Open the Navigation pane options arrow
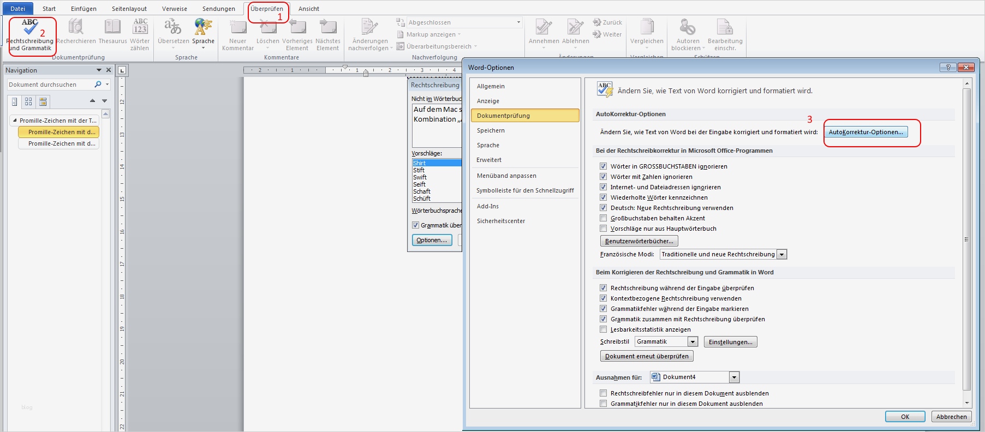This screenshot has height=432, width=985. tap(99, 70)
